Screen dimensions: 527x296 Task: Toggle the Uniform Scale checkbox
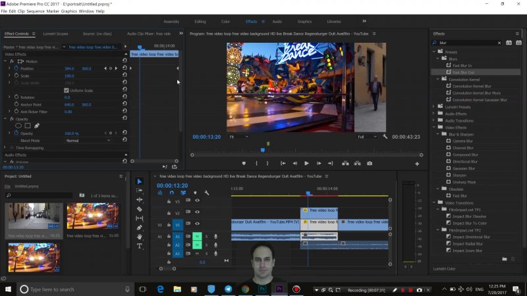[x=67, y=90]
